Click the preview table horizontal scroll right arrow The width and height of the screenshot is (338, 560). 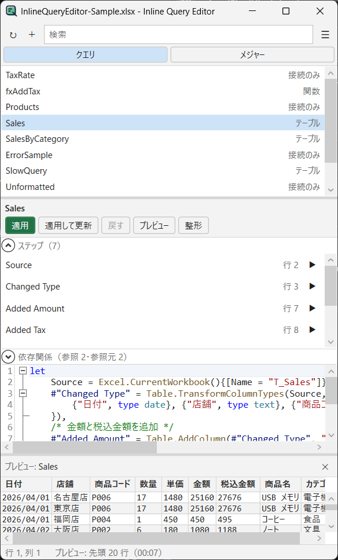319,538
